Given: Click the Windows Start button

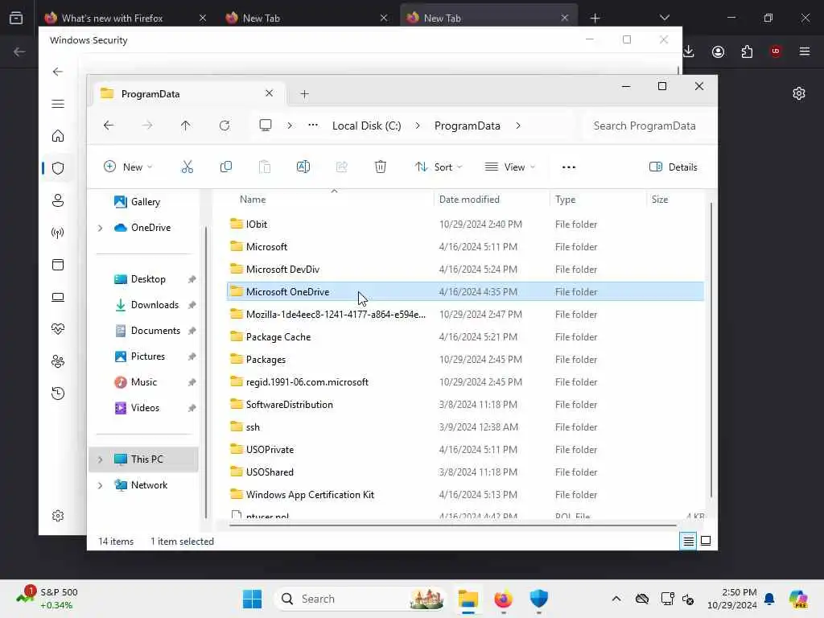Looking at the screenshot, I should (x=252, y=599).
